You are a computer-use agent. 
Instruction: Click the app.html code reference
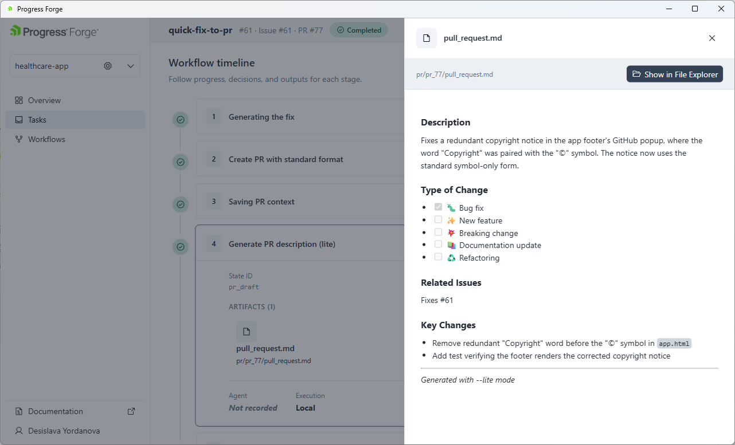point(674,344)
